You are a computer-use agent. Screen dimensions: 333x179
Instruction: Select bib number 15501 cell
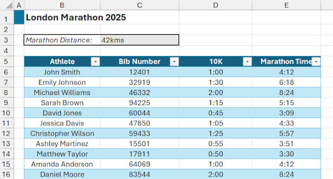(140, 143)
